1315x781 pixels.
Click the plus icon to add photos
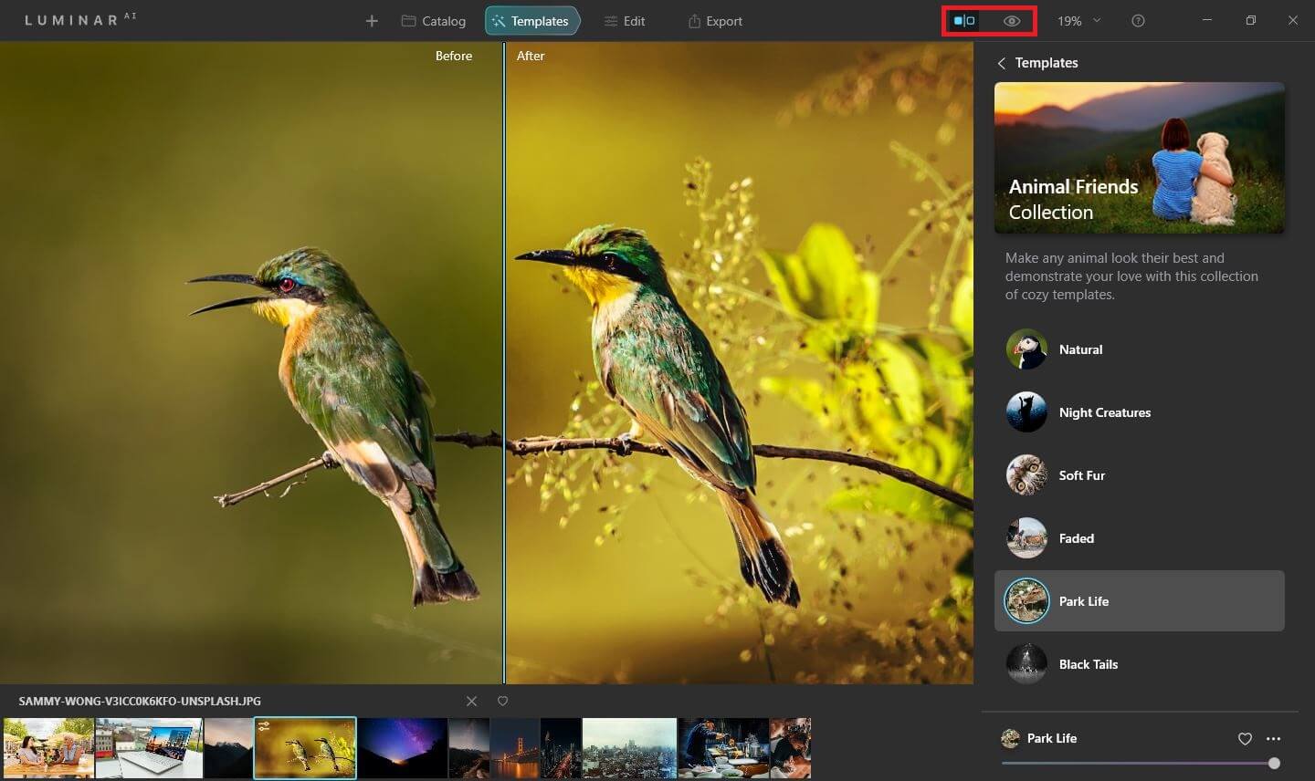pyautogui.click(x=372, y=20)
